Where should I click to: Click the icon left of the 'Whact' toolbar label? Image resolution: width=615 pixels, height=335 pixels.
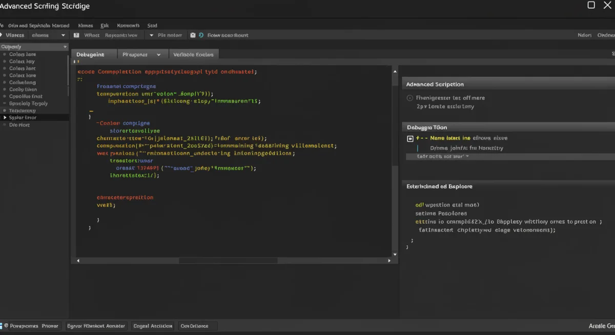(76, 35)
